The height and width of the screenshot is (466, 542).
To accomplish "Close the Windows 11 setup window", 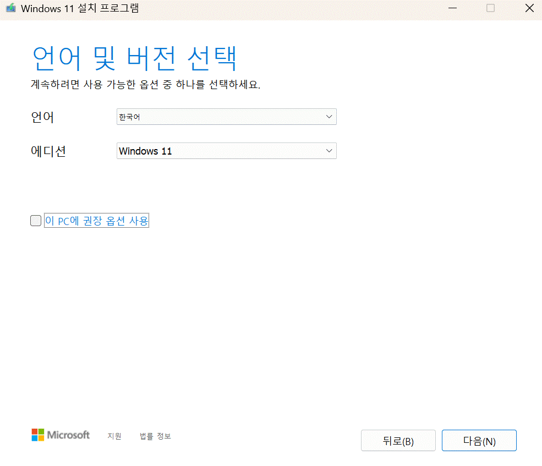I will click(529, 8).
